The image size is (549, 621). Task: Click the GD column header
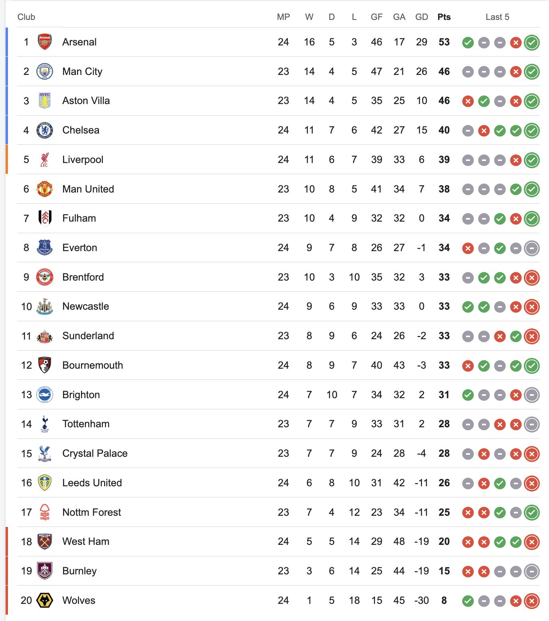421,17
